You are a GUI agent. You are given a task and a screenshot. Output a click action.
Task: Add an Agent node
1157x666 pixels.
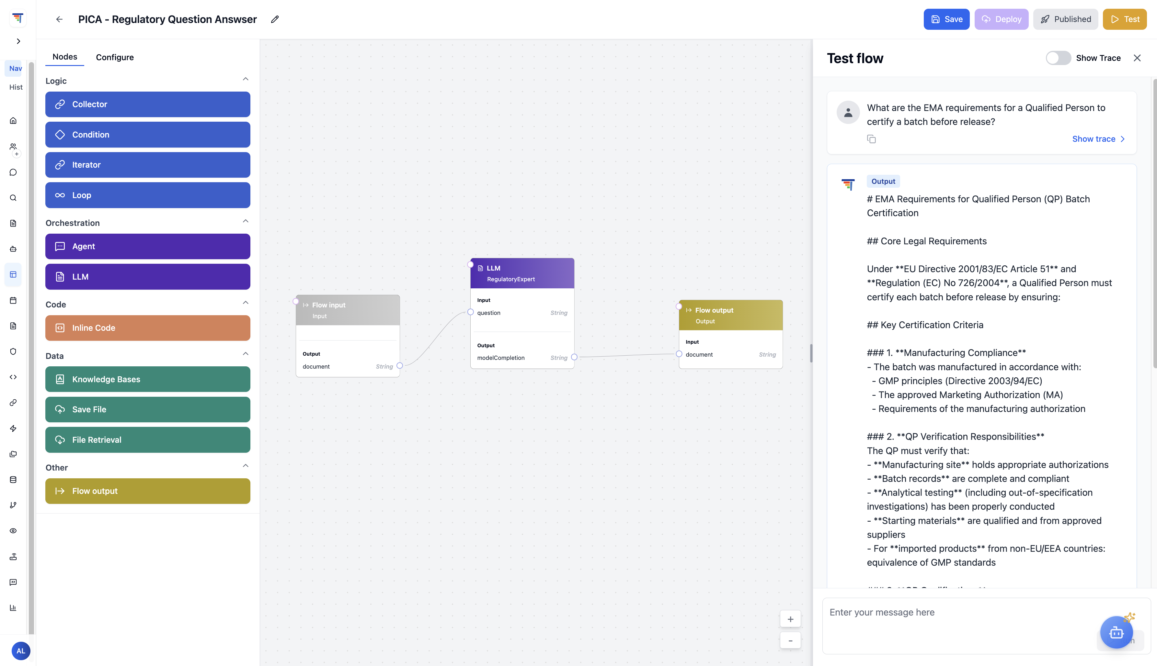tap(147, 247)
